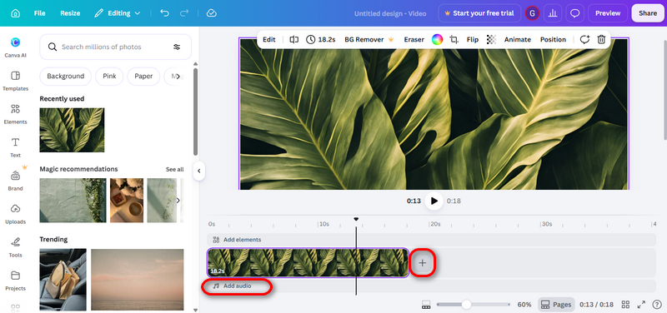Image resolution: width=667 pixels, height=313 pixels.
Task: Select the Background filter chip
Action: [66, 77]
